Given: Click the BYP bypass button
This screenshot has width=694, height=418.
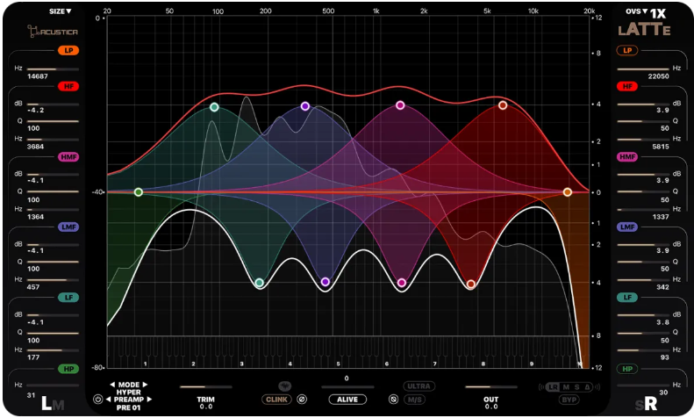Looking at the screenshot, I should 569,400.
